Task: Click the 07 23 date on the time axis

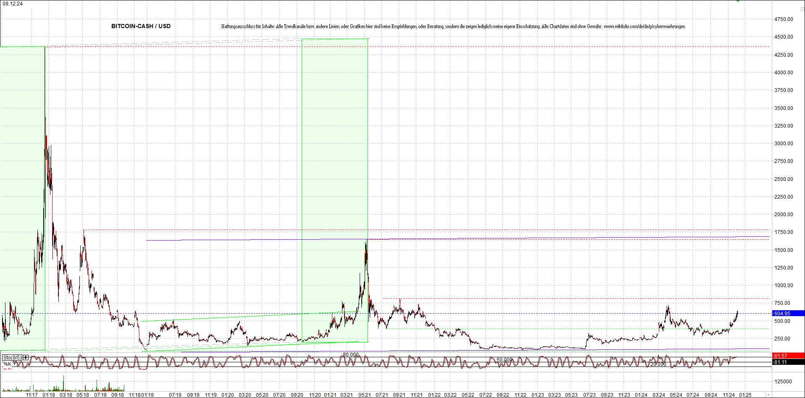Action: tap(589, 395)
